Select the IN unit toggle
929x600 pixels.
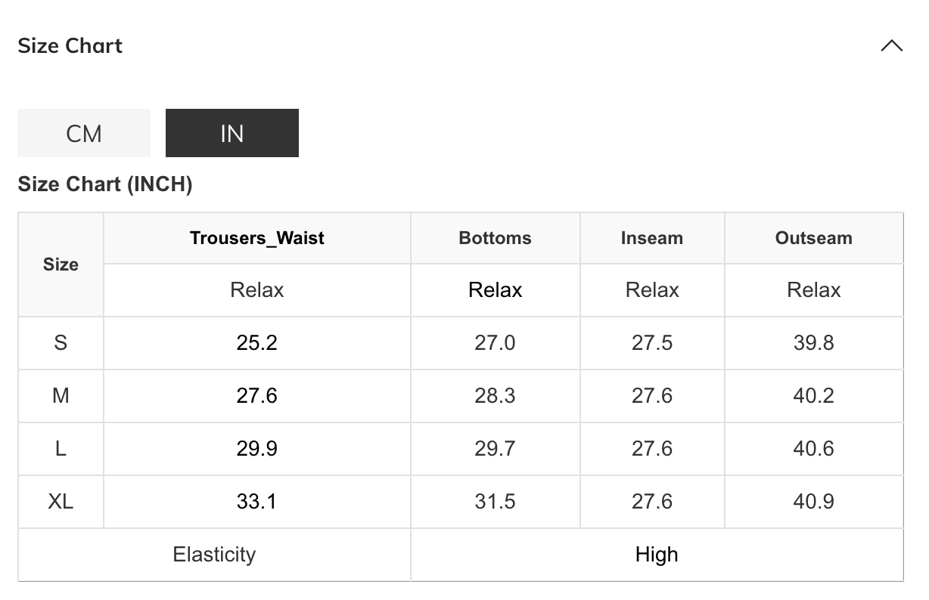(x=231, y=133)
